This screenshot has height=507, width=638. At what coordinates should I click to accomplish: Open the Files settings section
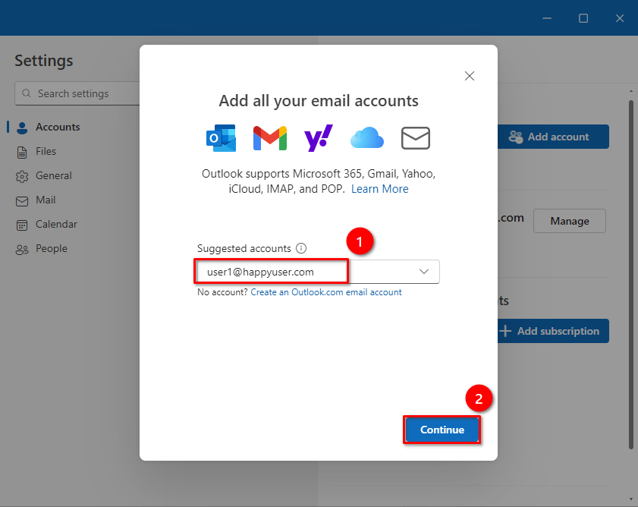coord(46,152)
